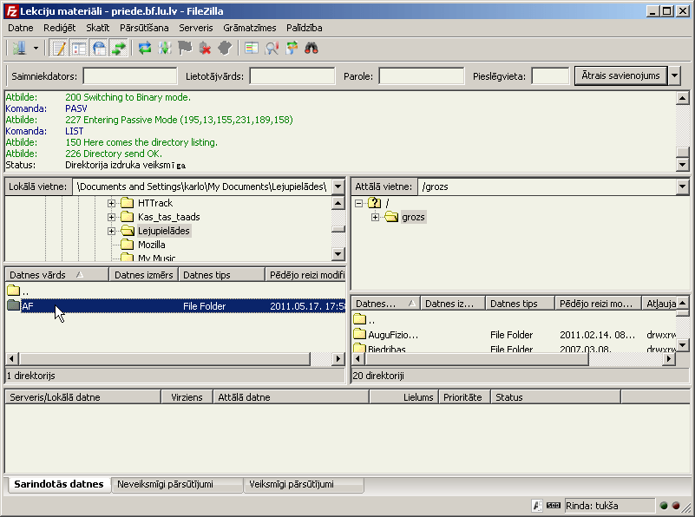
Task: Switch to Neveiksmīgi pārsūtījumi tab
Action: tap(177, 484)
